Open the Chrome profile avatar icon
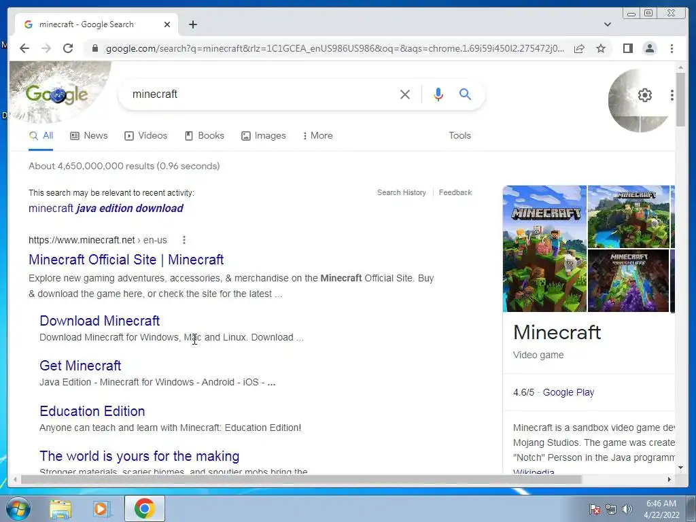 [649, 48]
